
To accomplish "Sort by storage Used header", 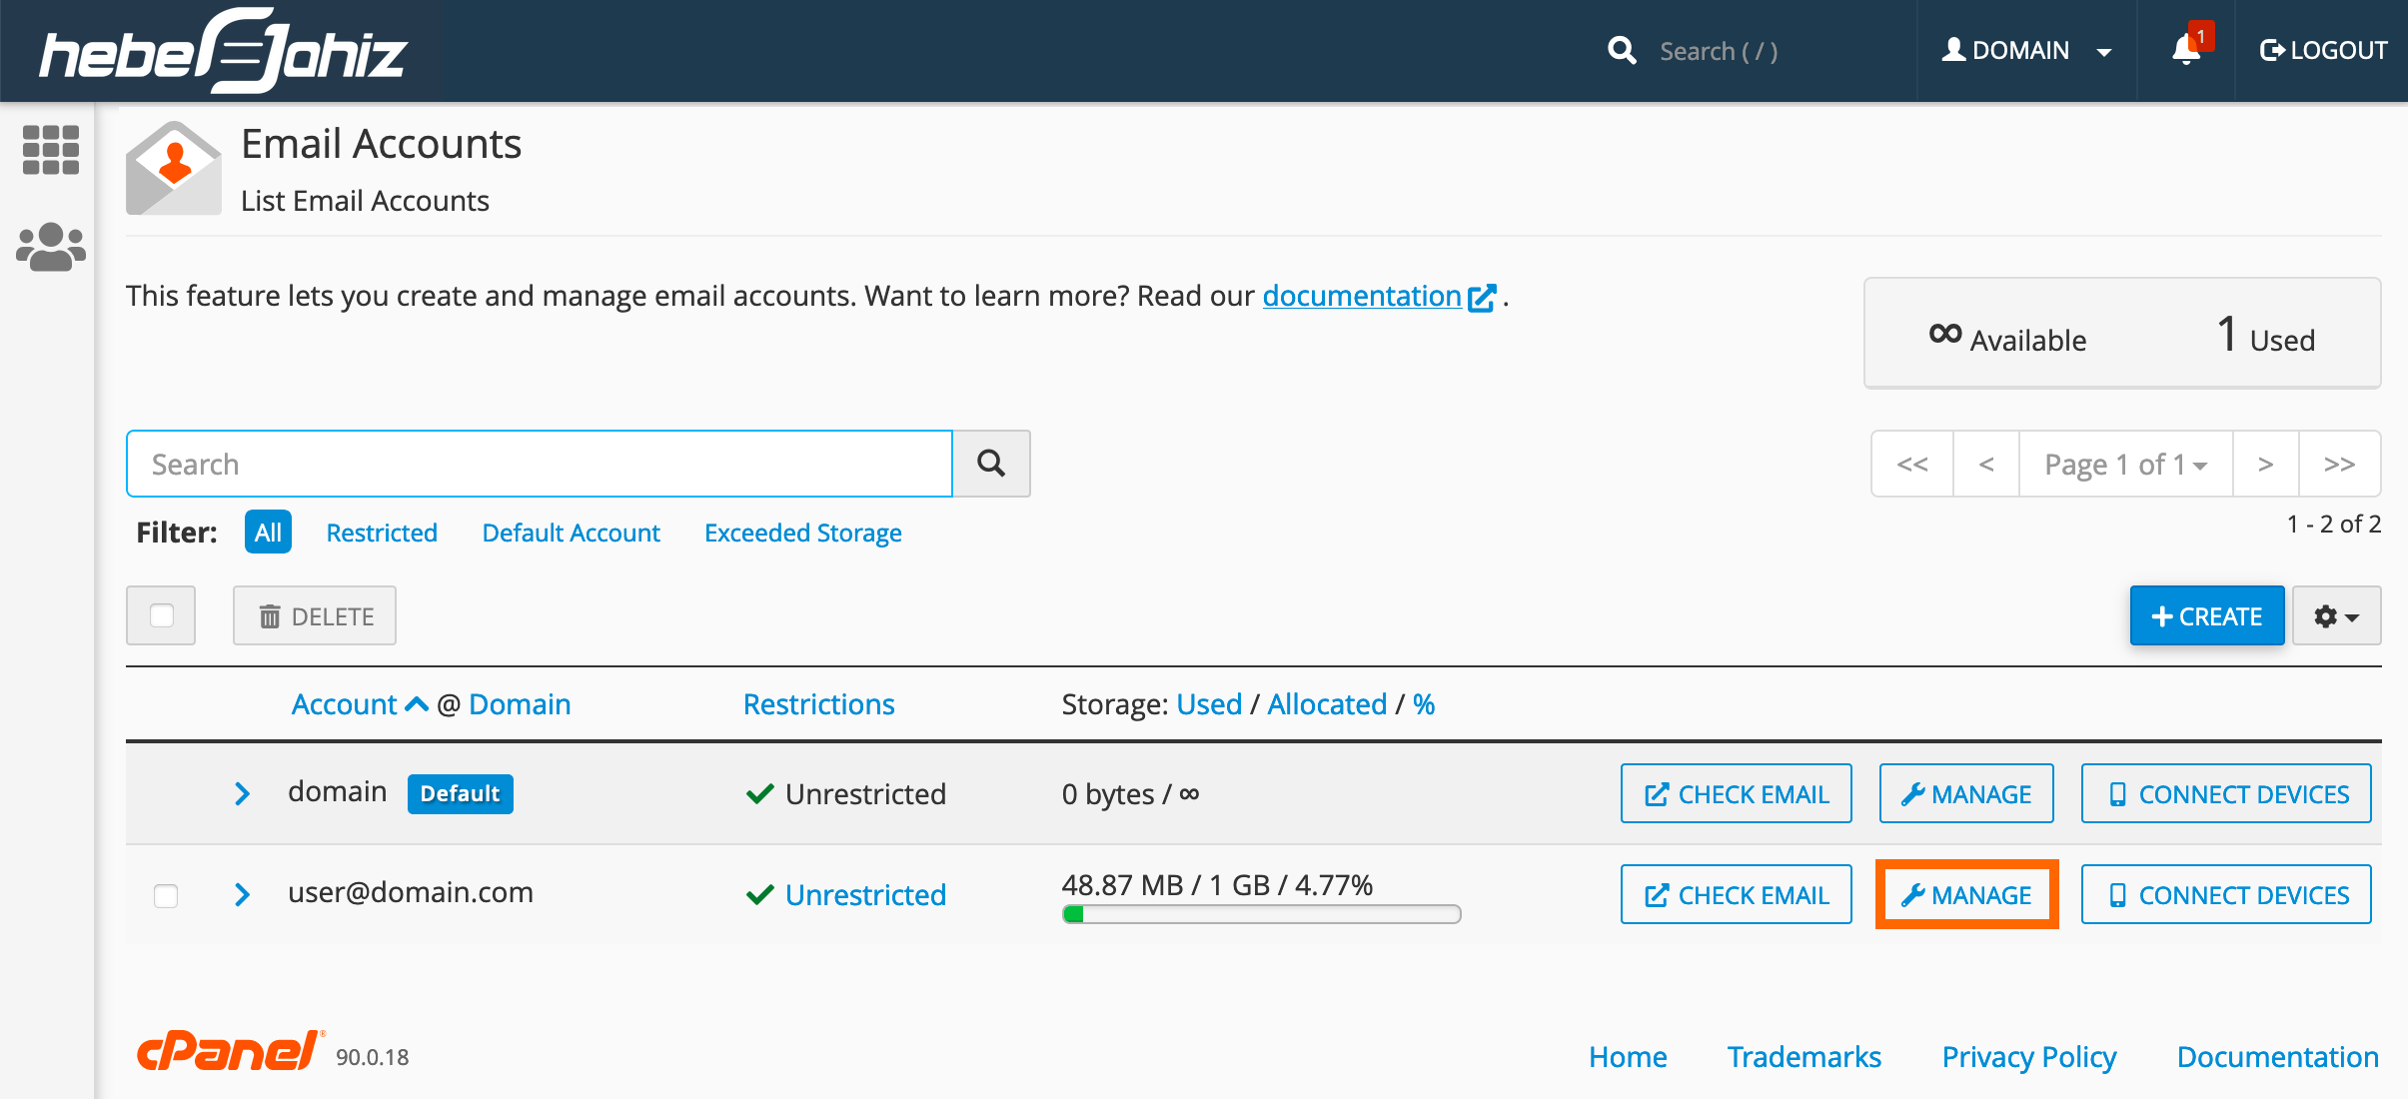I will point(1209,704).
